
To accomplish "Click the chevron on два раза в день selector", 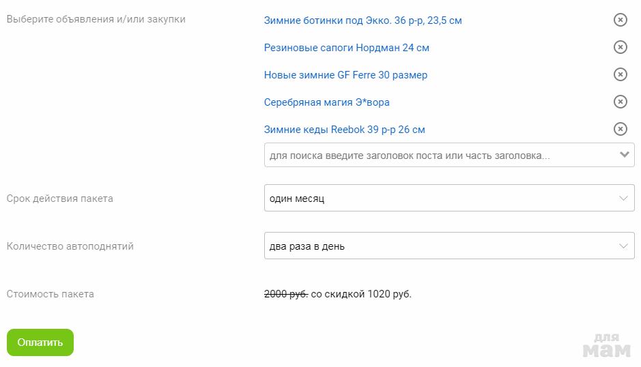I will point(623,246).
